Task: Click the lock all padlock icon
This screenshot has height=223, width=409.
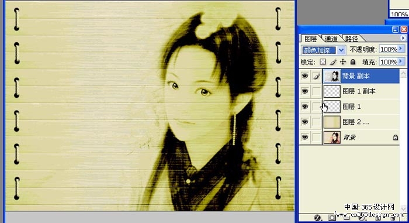Action: point(353,61)
